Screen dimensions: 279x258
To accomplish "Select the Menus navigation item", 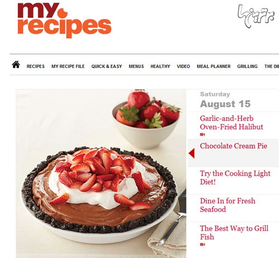I will coord(136,66).
